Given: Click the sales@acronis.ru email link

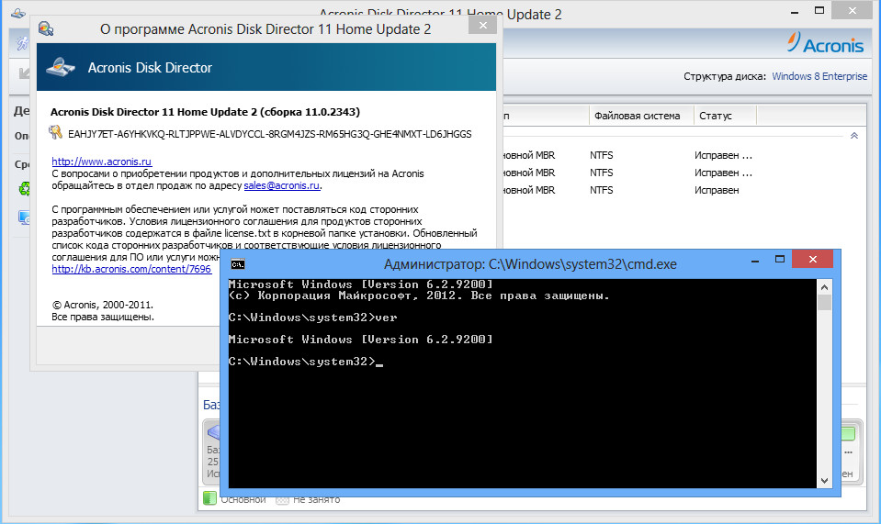Looking at the screenshot, I should pyautogui.click(x=282, y=185).
